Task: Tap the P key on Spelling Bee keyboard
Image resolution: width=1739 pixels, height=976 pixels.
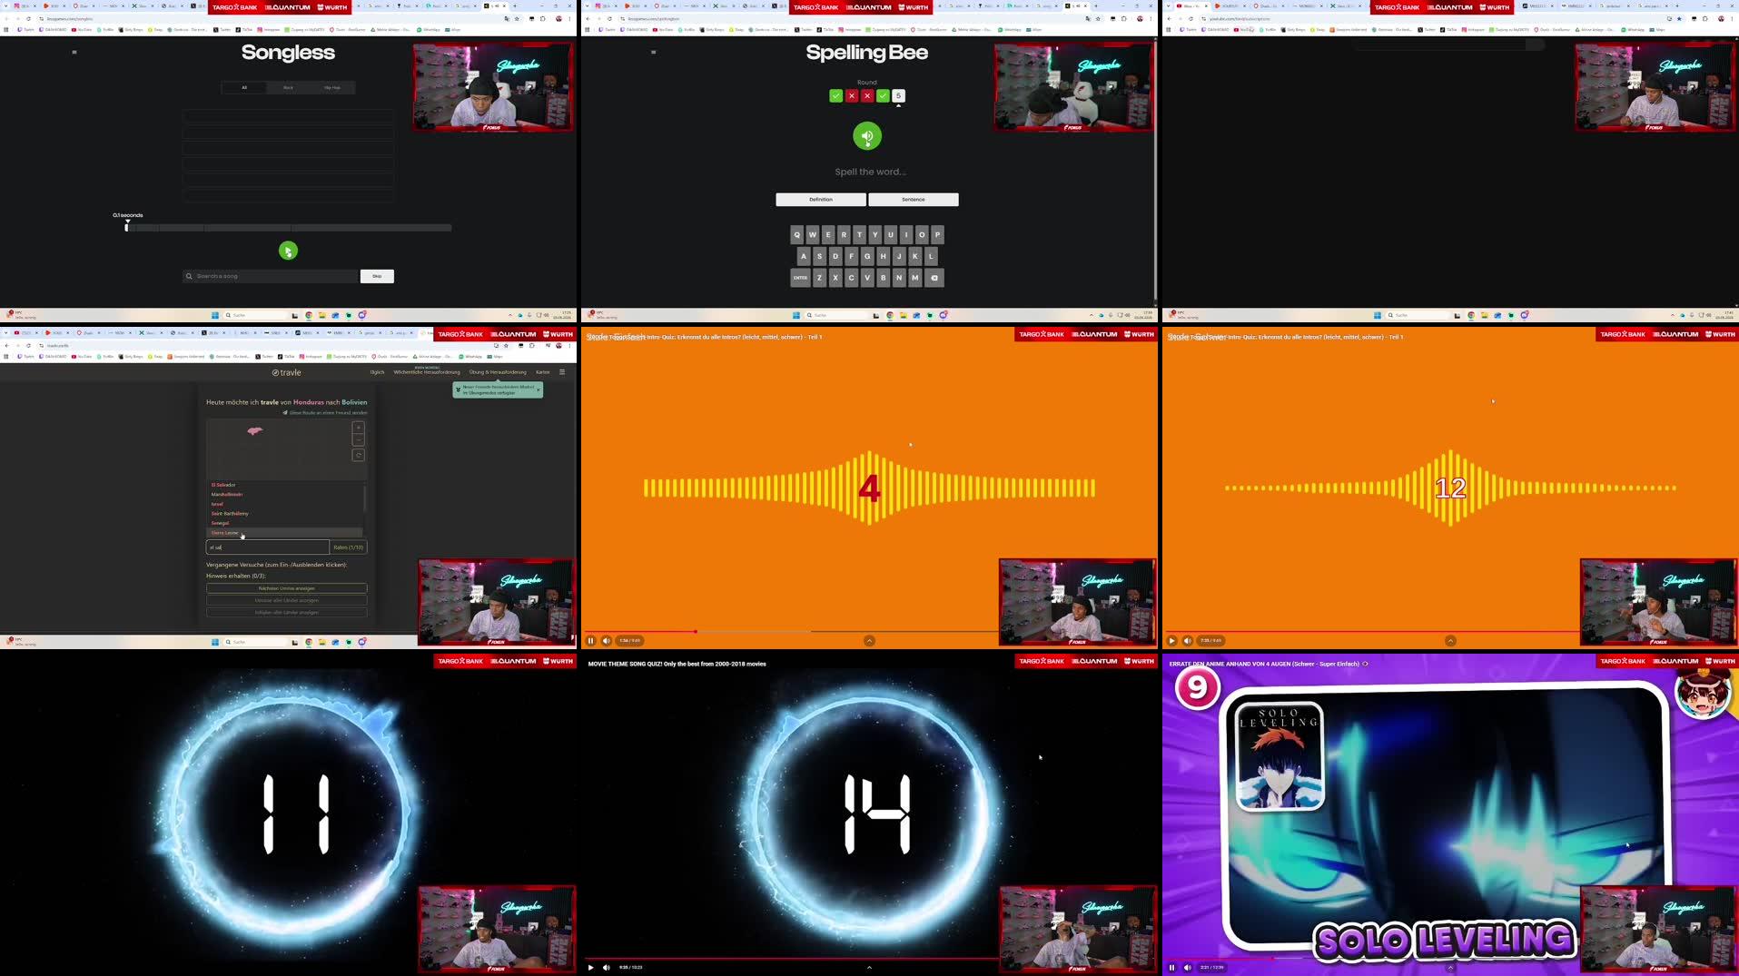Action: [x=937, y=234]
